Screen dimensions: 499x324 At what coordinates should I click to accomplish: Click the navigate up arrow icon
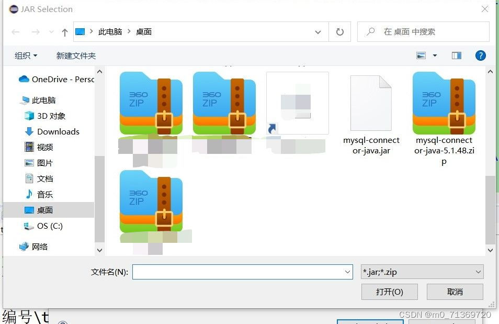click(x=64, y=31)
